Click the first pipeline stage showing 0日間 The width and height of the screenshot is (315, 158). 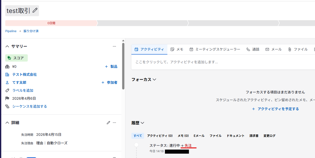[x=51, y=23]
